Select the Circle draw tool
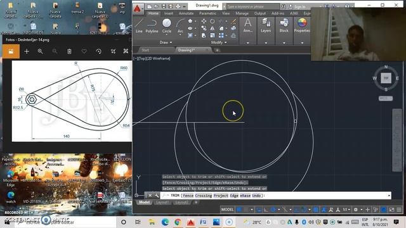Image resolution: width=406 pixels, height=228 pixels. coord(167,25)
